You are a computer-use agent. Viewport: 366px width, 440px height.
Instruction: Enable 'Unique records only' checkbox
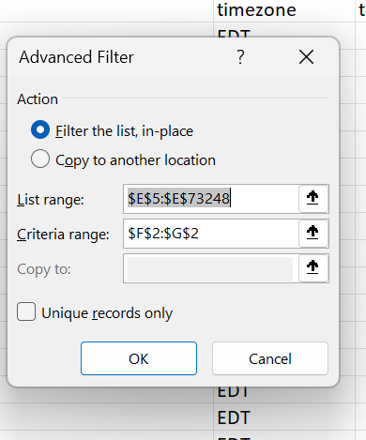[26, 311]
